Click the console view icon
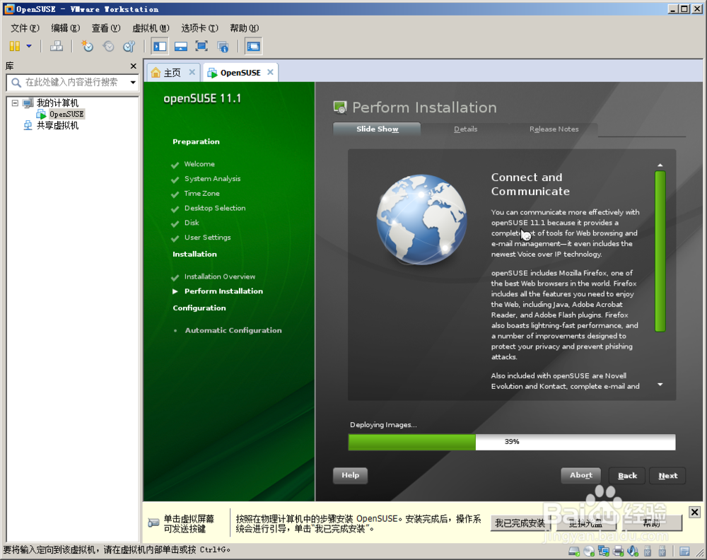 (x=253, y=46)
